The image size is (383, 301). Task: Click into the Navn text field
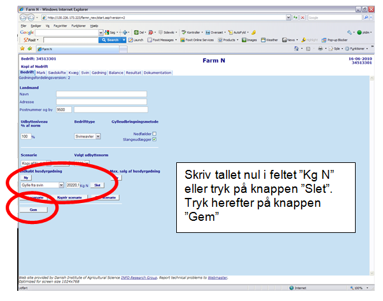coord(101,94)
